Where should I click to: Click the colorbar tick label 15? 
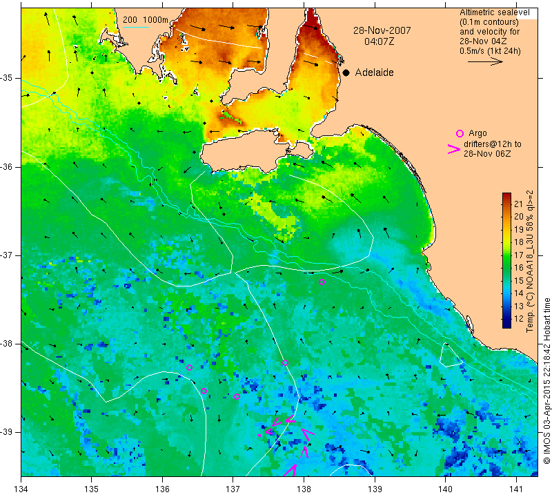(519, 281)
